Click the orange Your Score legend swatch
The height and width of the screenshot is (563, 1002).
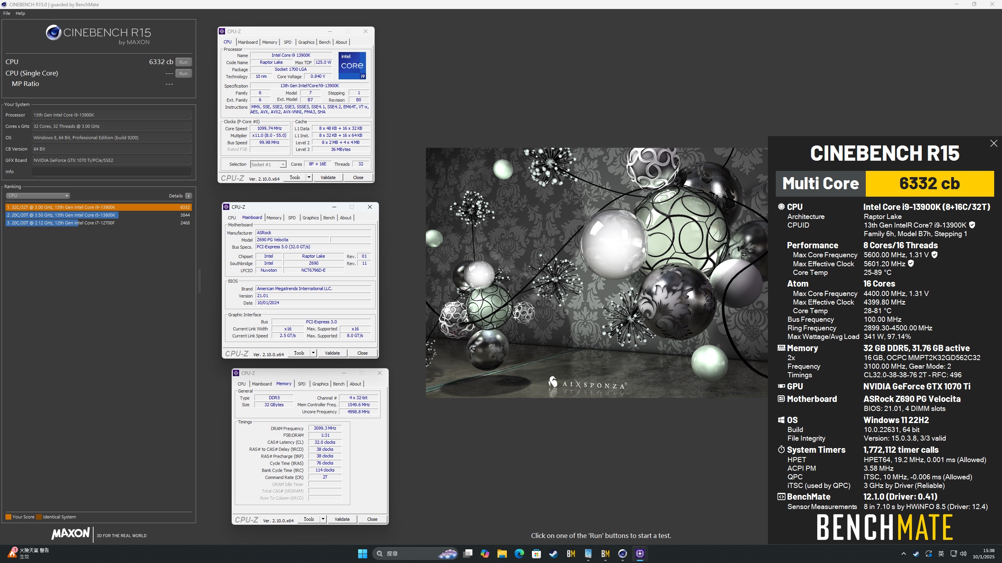click(8, 517)
